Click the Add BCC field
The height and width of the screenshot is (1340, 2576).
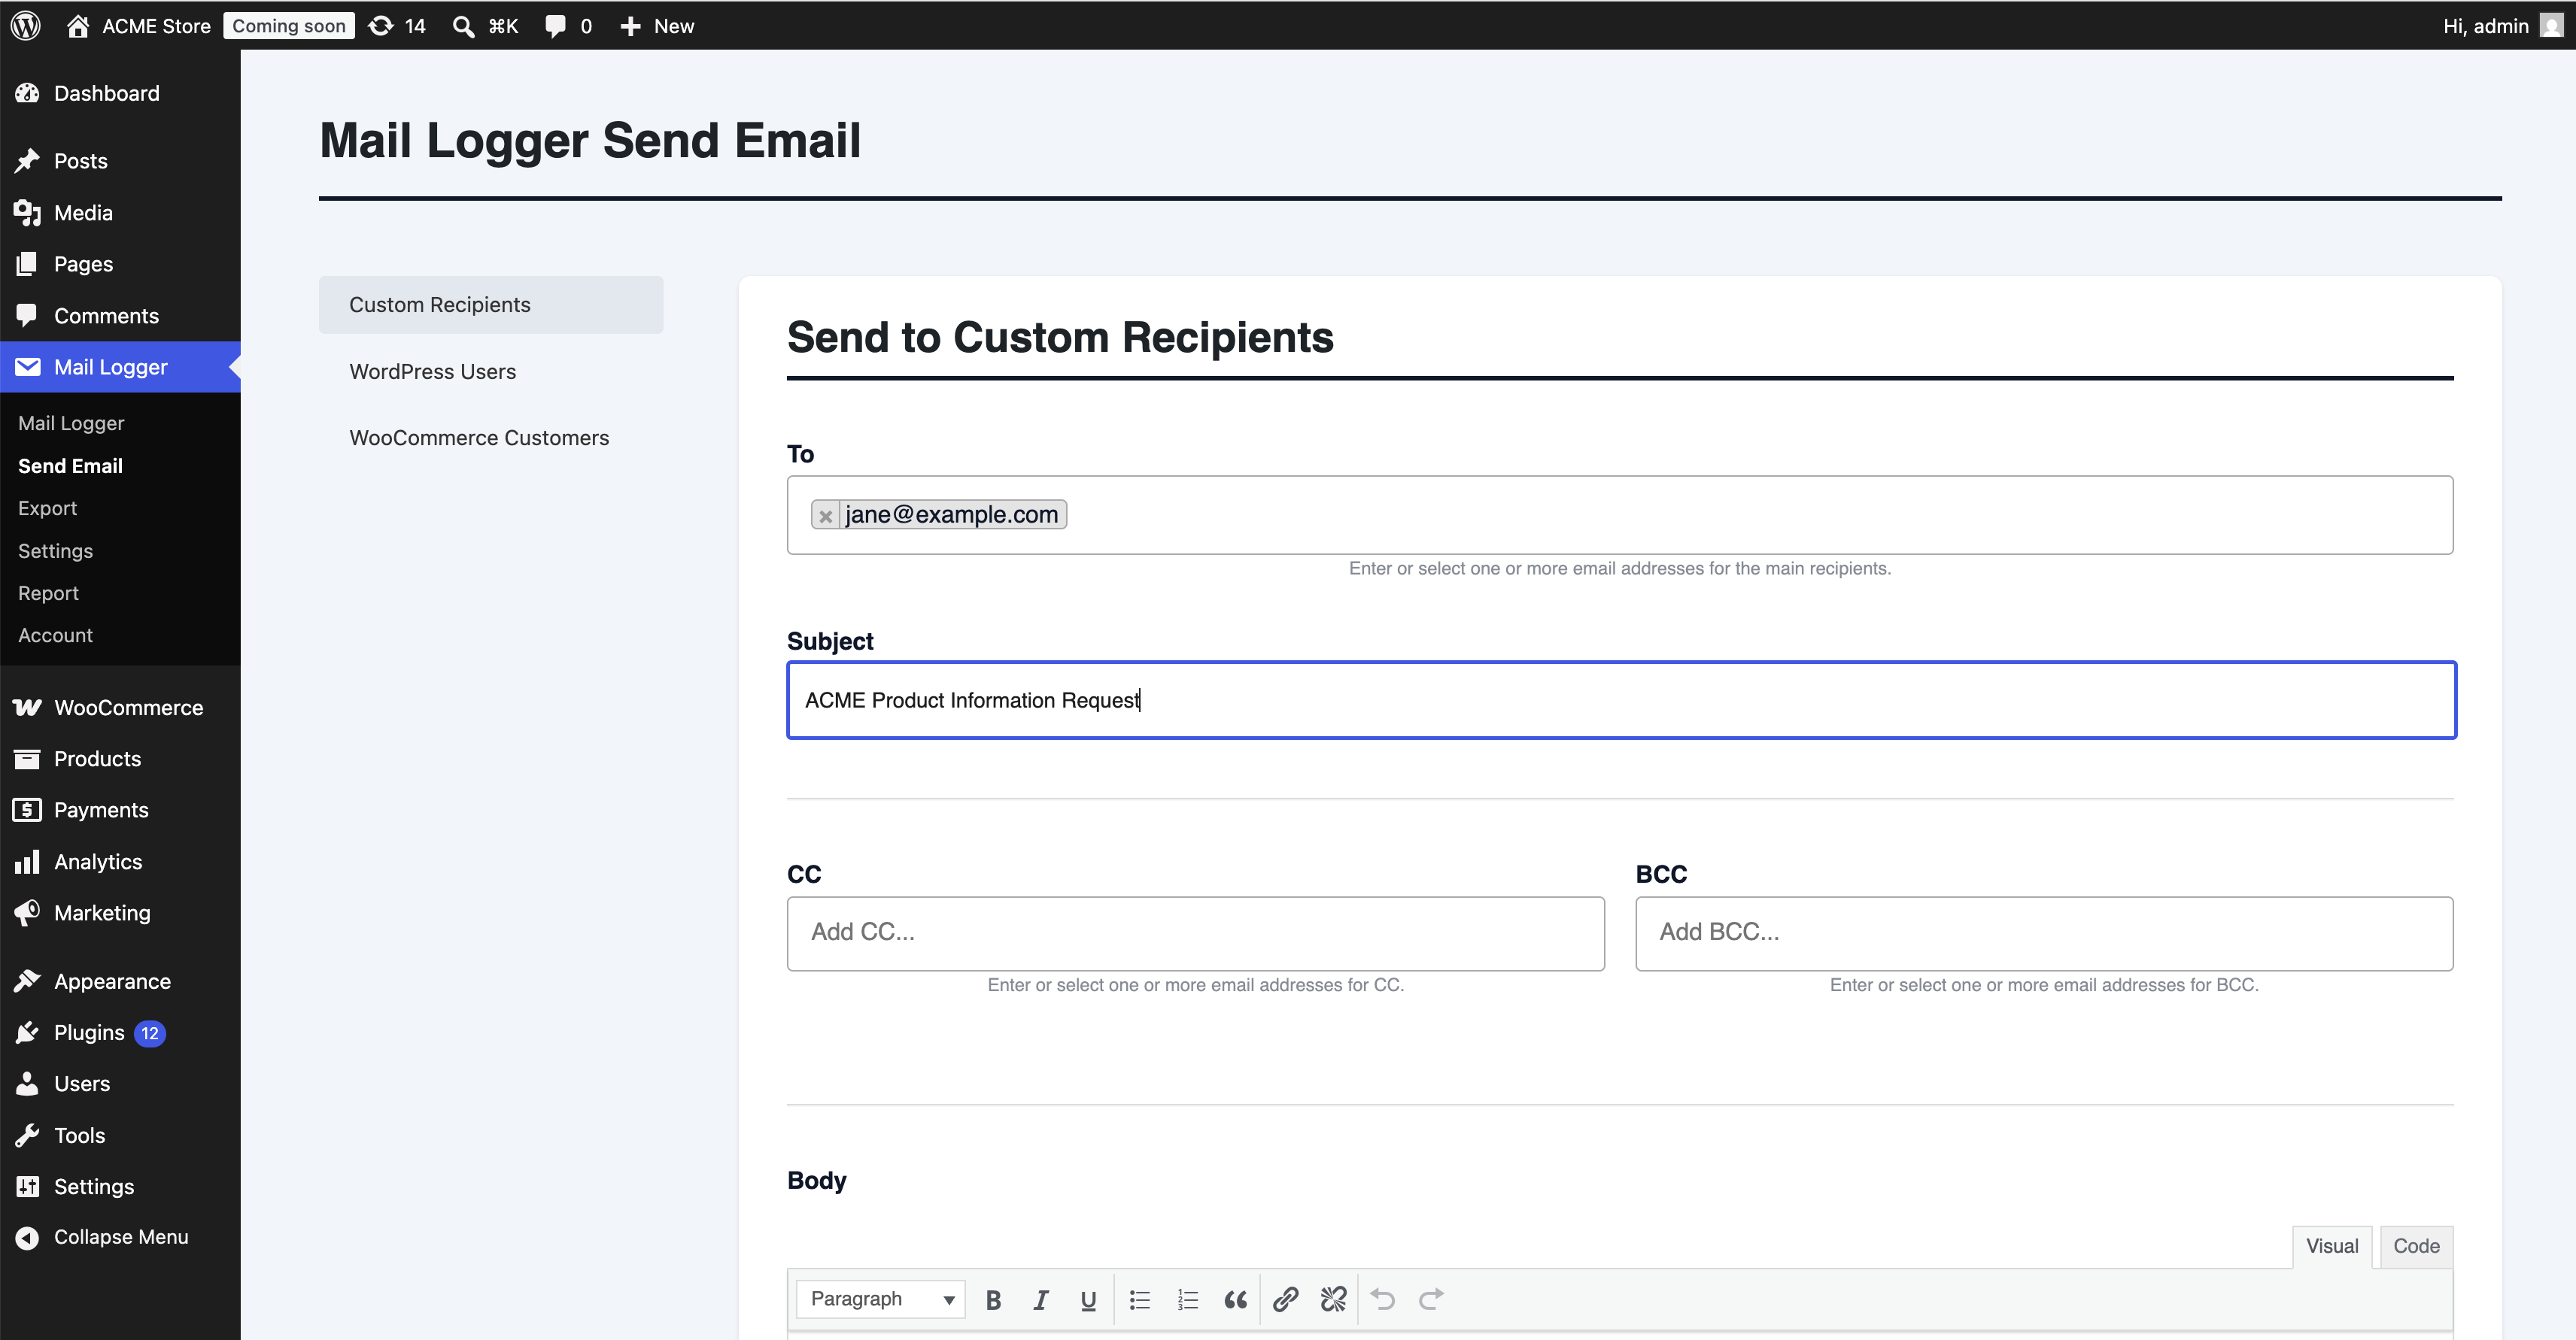coord(2044,933)
